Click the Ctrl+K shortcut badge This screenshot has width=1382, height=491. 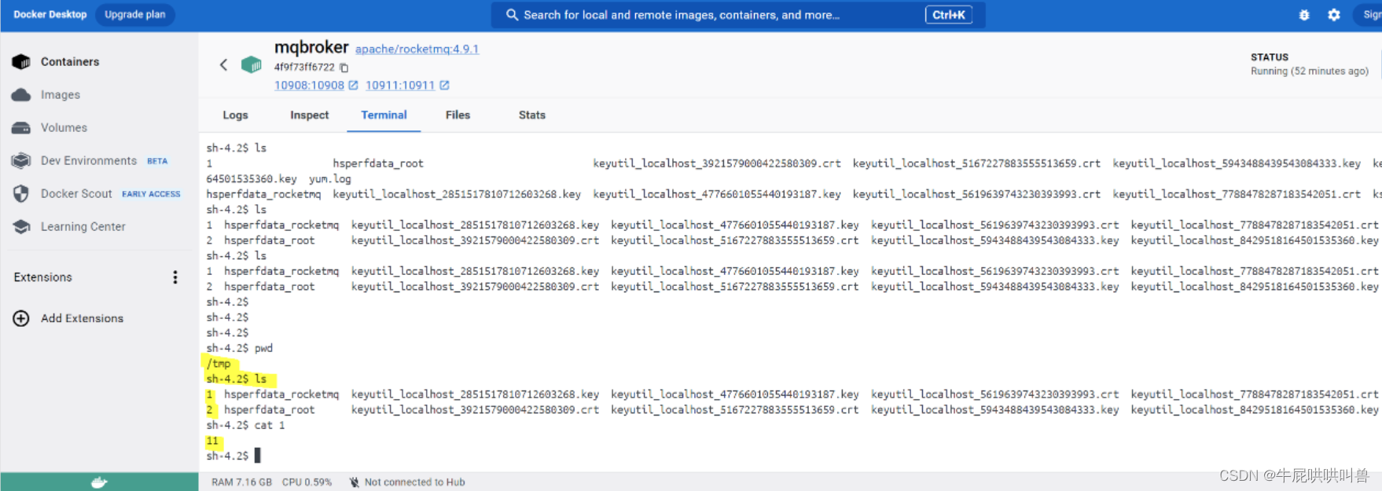(x=949, y=15)
